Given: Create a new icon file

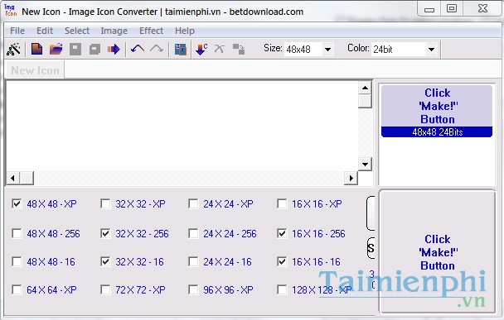Looking at the screenshot, I should click(x=36, y=50).
